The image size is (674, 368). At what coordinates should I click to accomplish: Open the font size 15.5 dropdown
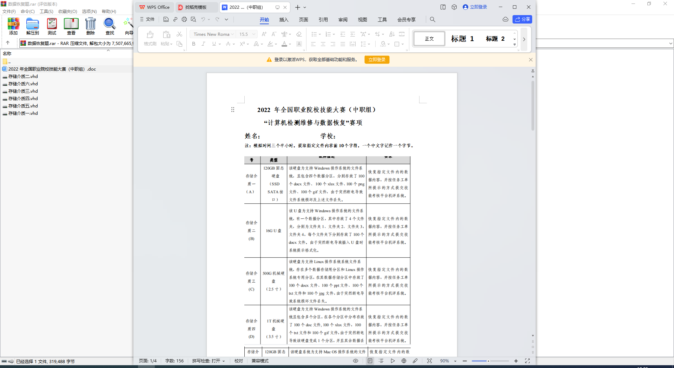click(254, 34)
